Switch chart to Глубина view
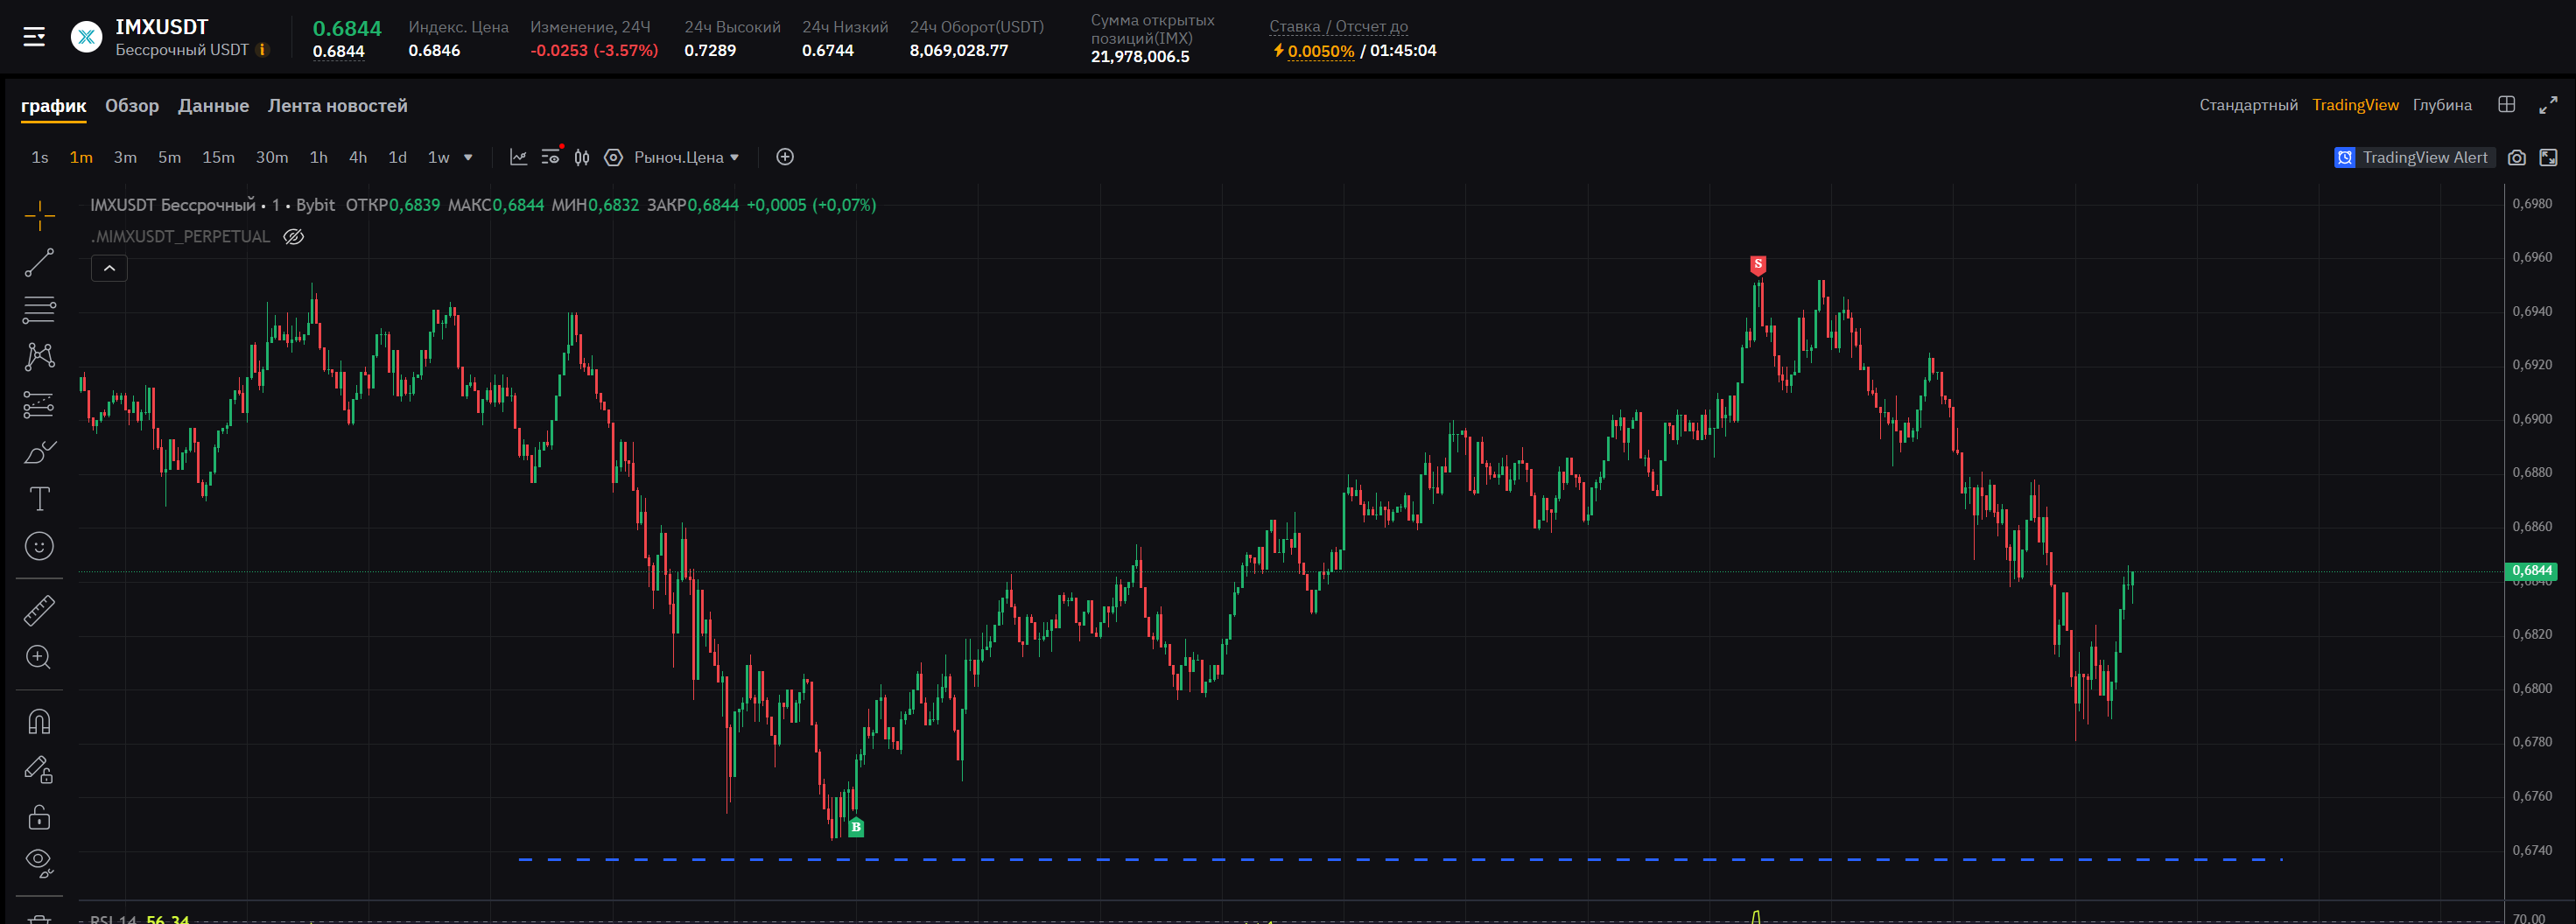The width and height of the screenshot is (2576, 924). 2441,105
